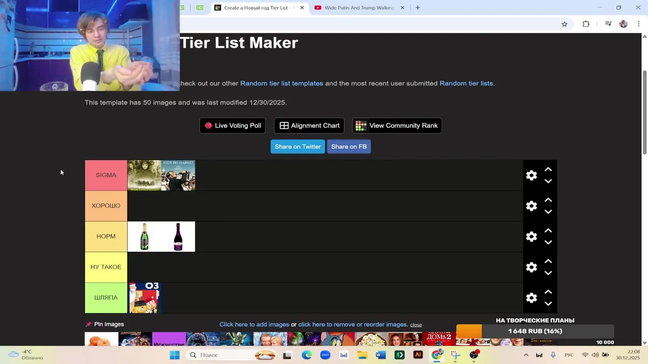
Task: Select 'Еще по одной' poster in SIGMA tier
Action: 178,175
